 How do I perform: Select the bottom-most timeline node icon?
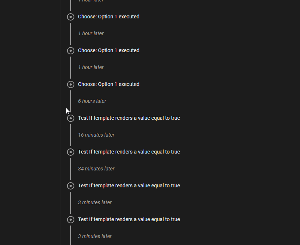tap(70, 219)
